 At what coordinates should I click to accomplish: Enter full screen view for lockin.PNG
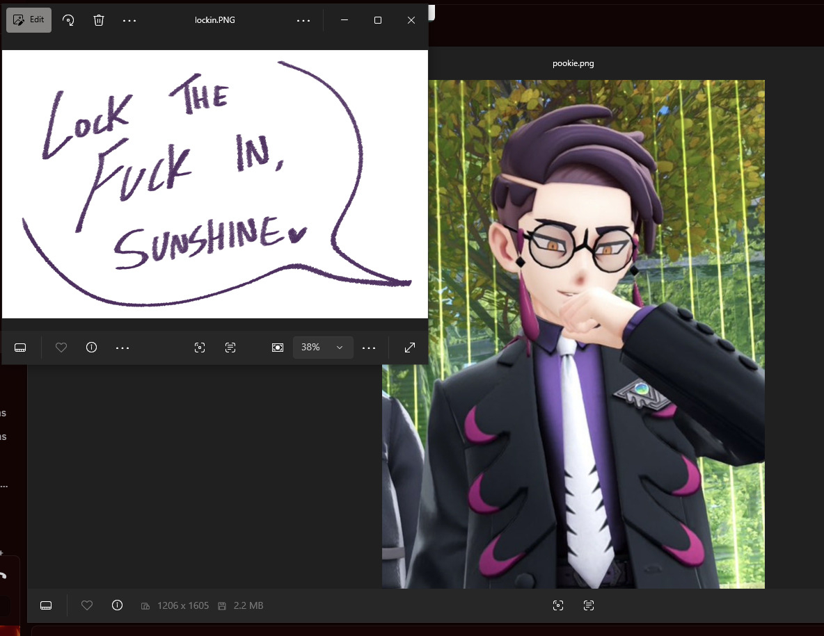(x=410, y=348)
